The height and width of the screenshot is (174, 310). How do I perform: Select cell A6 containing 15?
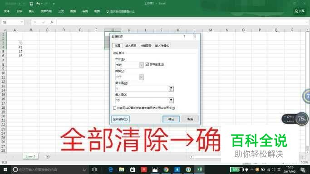(15, 56)
